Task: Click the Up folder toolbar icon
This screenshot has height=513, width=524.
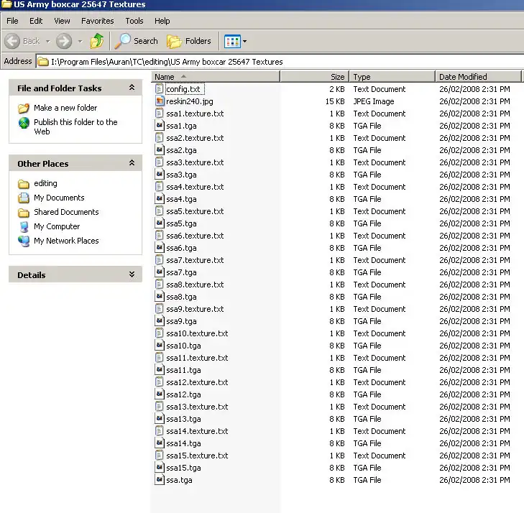Action: 97,41
